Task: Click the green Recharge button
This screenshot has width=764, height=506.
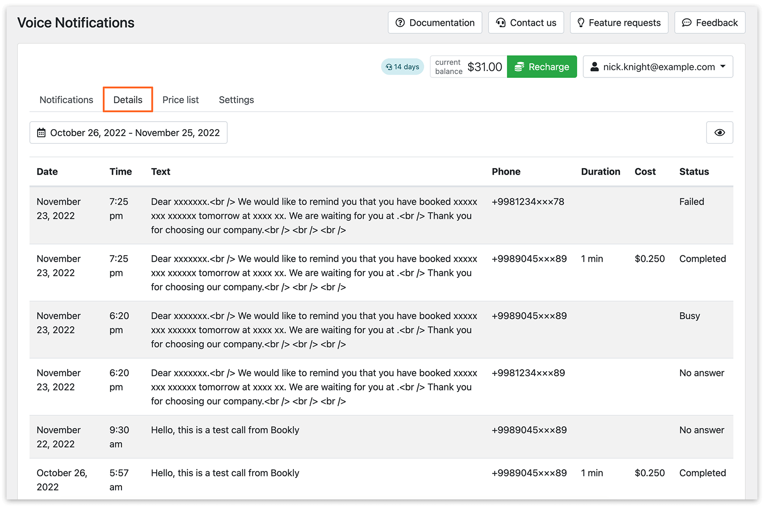Action: click(542, 67)
